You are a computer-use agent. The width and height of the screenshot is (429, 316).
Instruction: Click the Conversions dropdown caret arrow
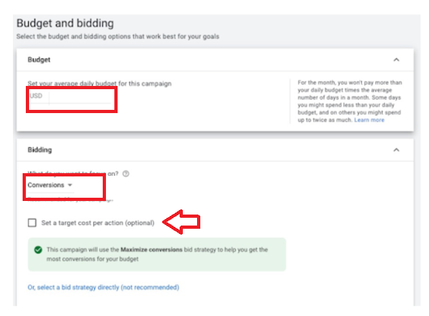[x=70, y=185]
